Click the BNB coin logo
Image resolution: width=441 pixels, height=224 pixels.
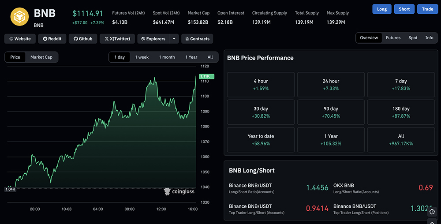pos(19,16)
